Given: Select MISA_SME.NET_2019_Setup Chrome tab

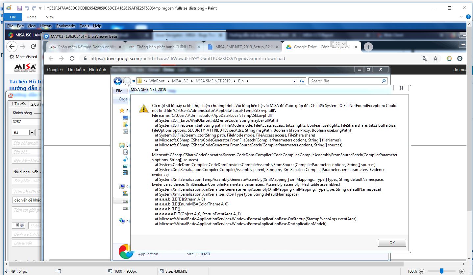Looking at the screenshot, I should pos(243,47).
